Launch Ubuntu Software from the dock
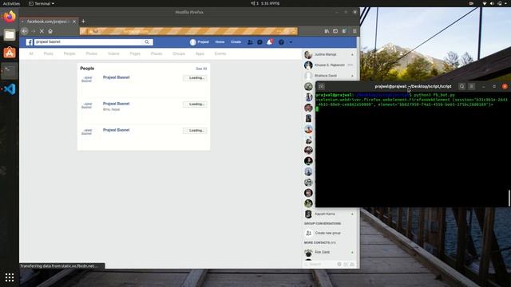511x287 pixels. coord(10,53)
